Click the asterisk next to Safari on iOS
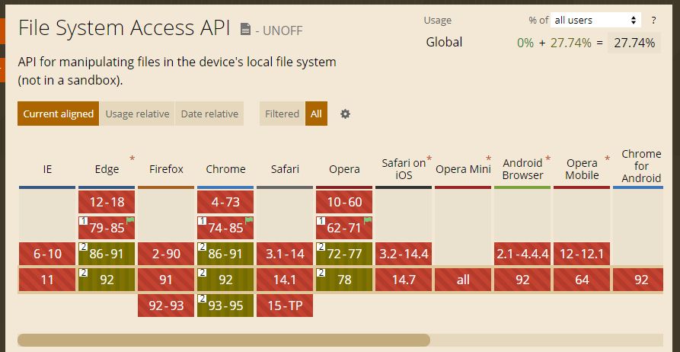This screenshot has width=680, height=352. coord(429,158)
